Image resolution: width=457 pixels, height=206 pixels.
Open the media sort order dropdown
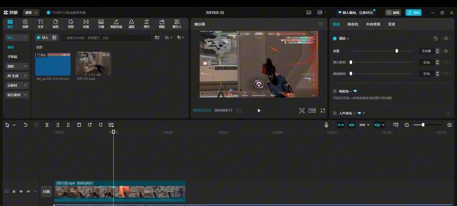[168, 38]
